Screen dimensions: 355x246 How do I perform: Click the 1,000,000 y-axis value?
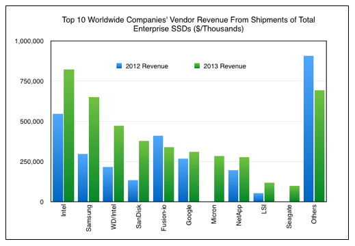point(29,41)
